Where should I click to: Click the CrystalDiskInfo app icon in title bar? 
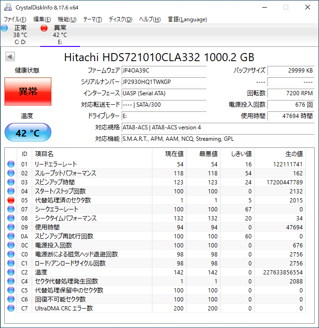pyautogui.click(x=8, y=7)
